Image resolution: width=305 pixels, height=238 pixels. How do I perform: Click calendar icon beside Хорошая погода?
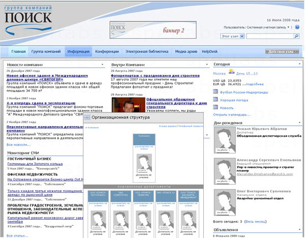[x=216, y=99]
